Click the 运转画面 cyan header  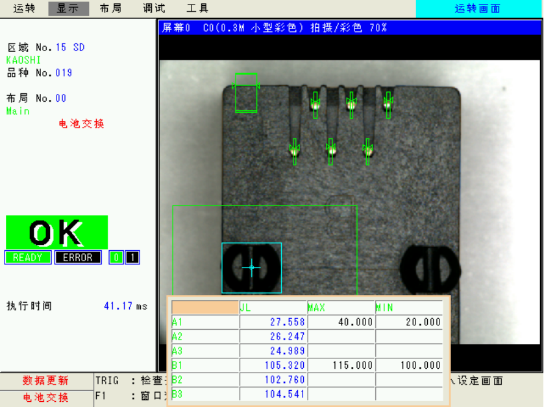[x=478, y=9]
